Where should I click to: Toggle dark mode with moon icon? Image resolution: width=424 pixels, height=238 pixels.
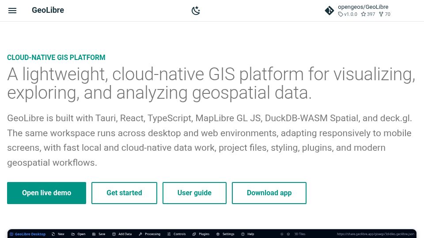pos(196,11)
